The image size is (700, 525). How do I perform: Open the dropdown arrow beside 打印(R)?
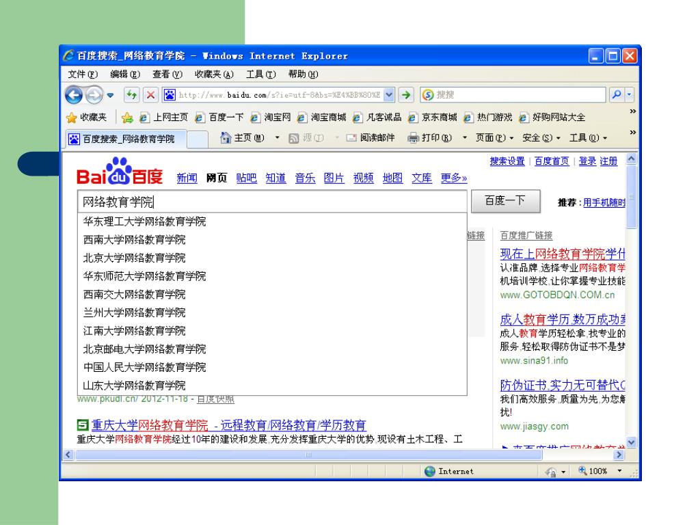click(x=464, y=138)
